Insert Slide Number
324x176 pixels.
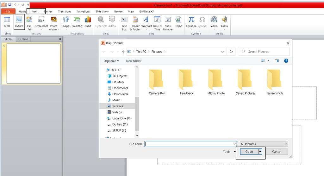pos(168,23)
